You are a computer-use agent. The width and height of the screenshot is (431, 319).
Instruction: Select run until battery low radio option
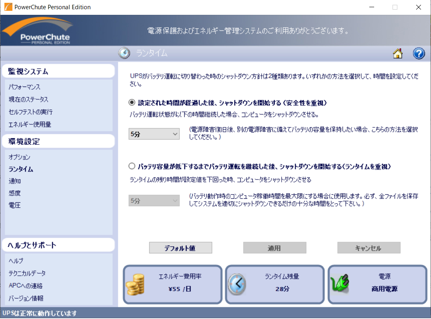132,166
